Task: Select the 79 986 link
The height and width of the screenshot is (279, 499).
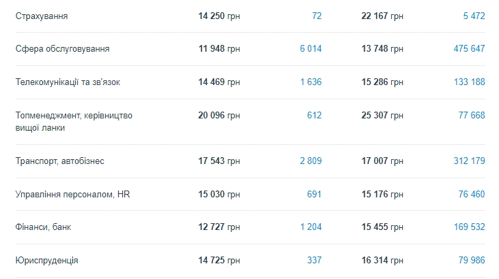Action: (472, 261)
